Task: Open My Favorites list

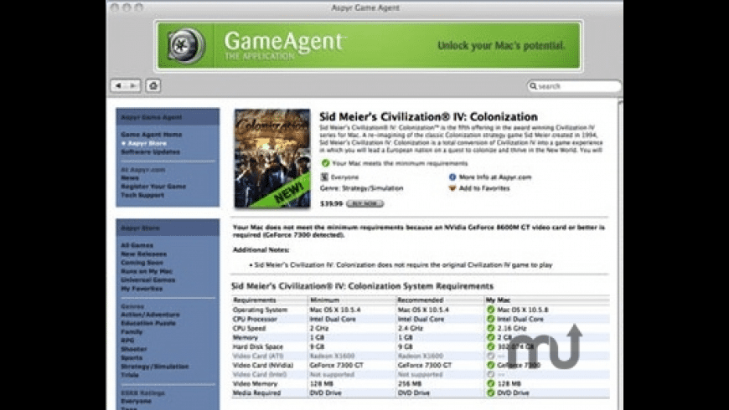Action: point(142,289)
